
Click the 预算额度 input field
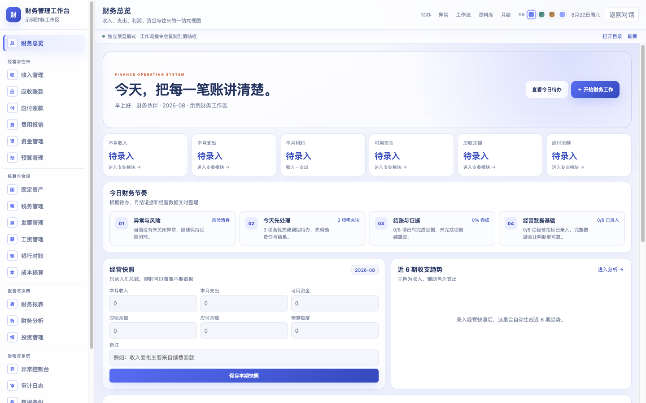click(x=335, y=331)
